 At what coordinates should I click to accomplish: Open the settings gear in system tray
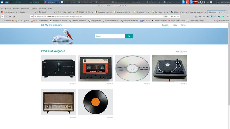click(205, 2)
